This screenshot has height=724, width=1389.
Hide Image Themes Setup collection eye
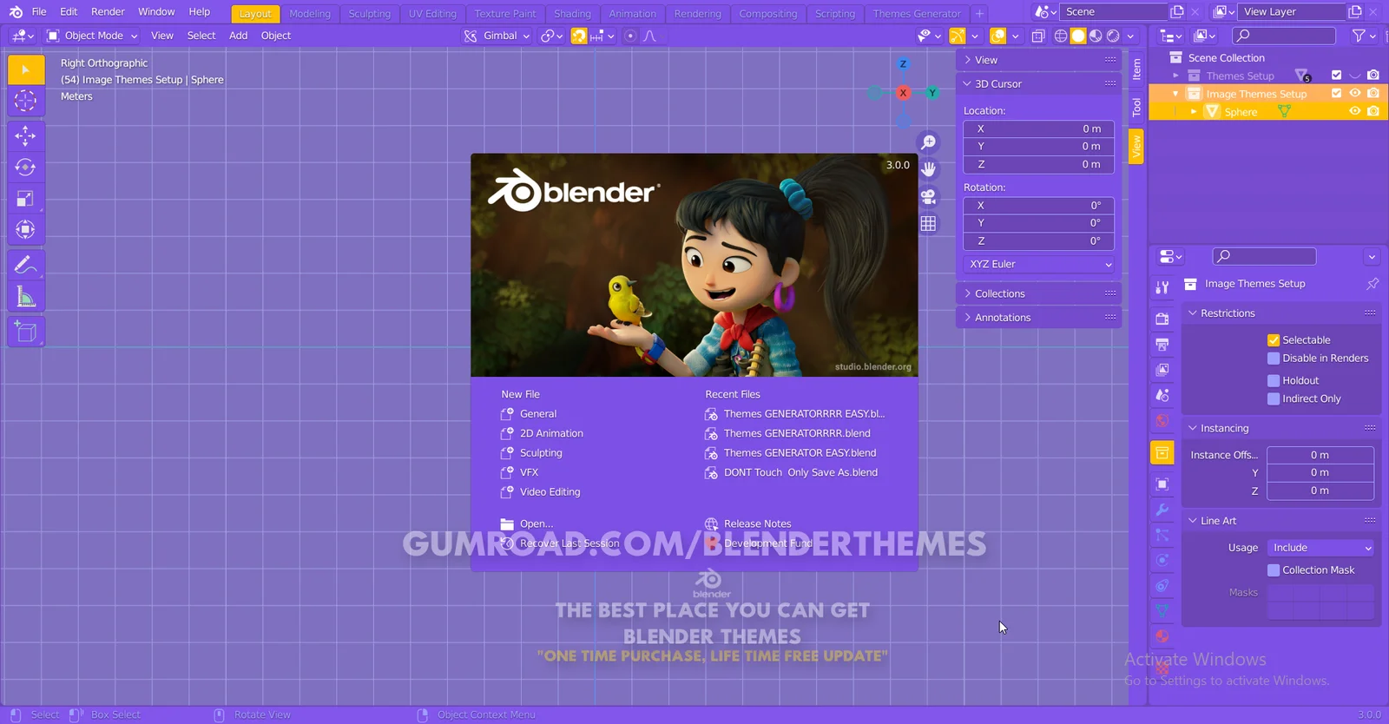tap(1354, 94)
